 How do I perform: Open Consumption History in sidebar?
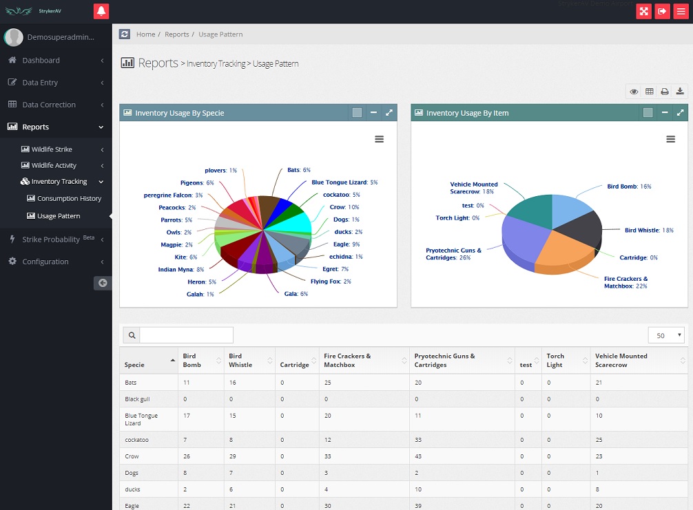click(x=69, y=198)
